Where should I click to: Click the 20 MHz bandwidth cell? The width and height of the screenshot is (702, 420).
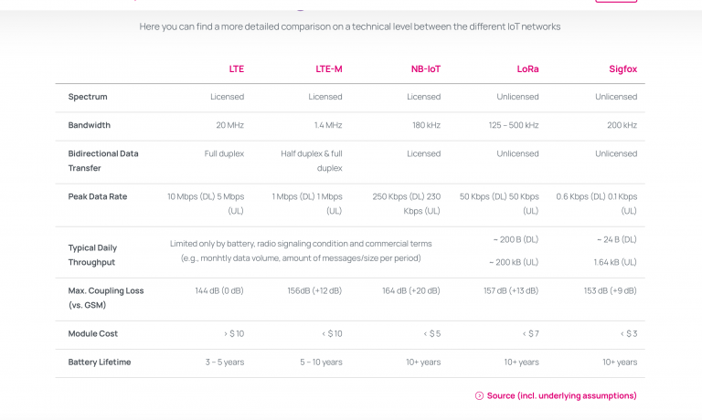point(229,125)
